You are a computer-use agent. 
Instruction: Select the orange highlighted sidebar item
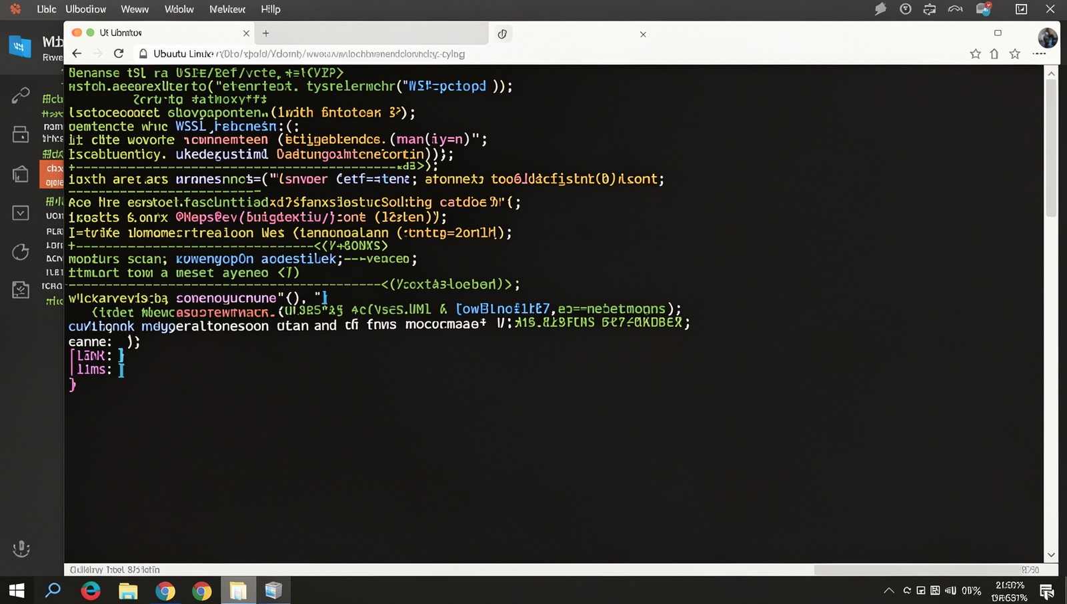click(52, 175)
